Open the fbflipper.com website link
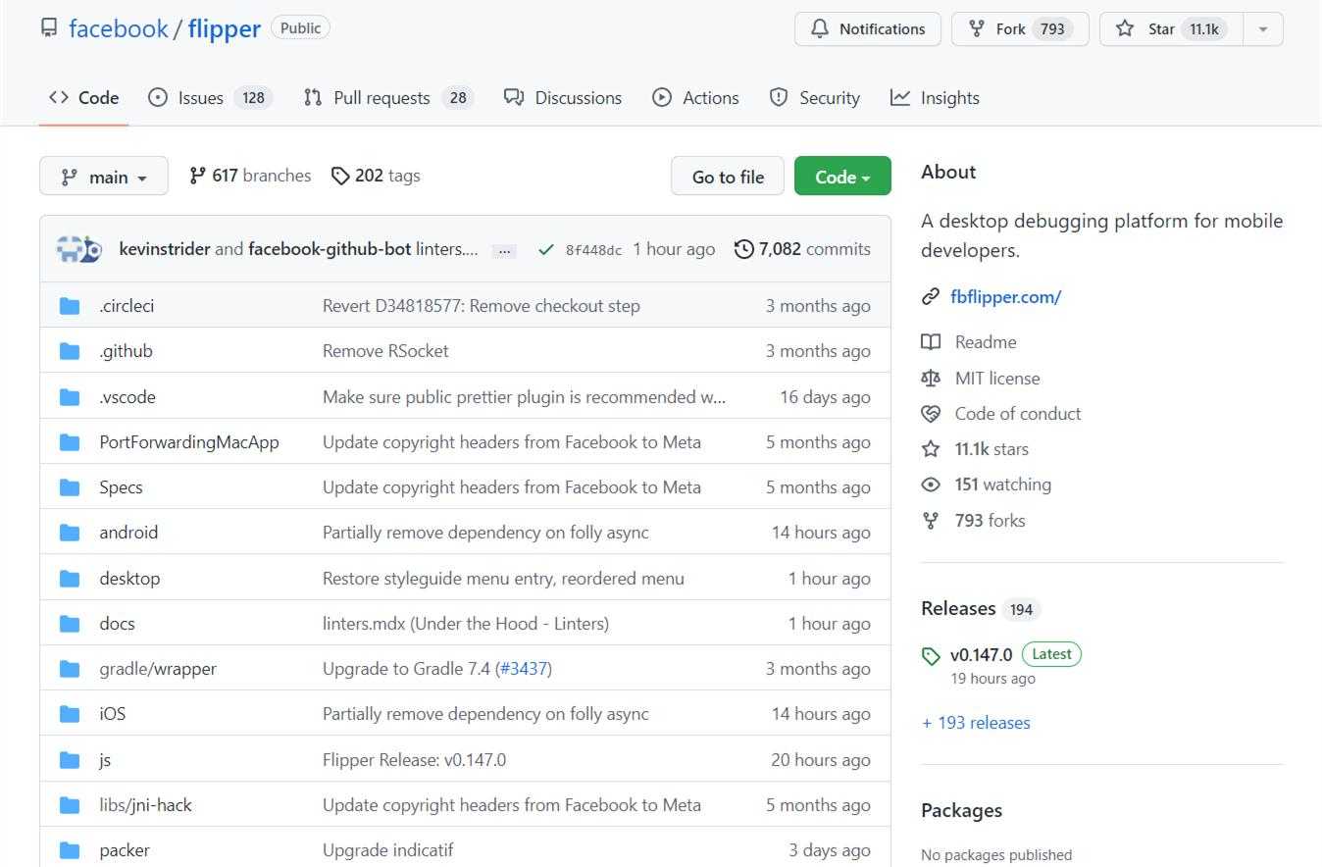This screenshot has height=867, width=1322. [x=1005, y=297]
